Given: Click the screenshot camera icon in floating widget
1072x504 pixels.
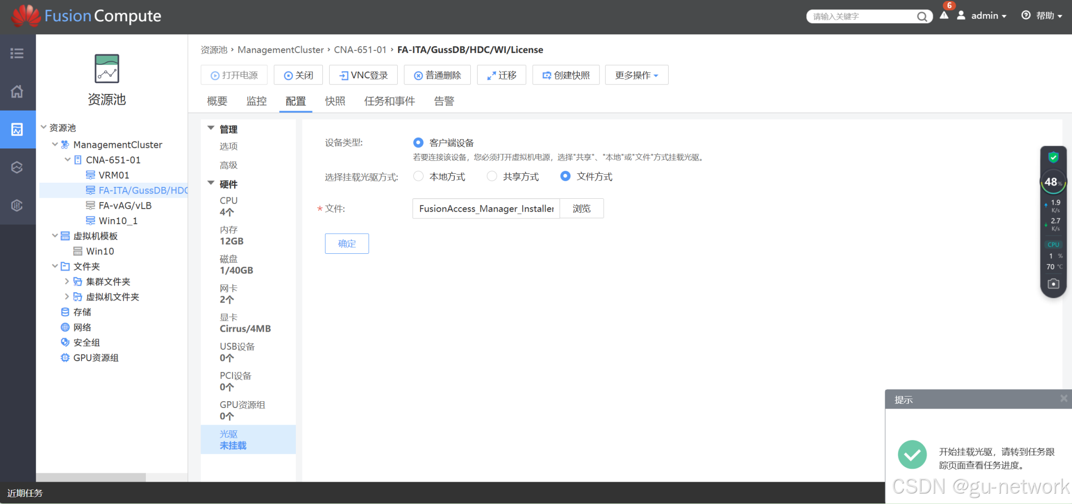Looking at the screenshot, I should click(x=1053, y=283).
